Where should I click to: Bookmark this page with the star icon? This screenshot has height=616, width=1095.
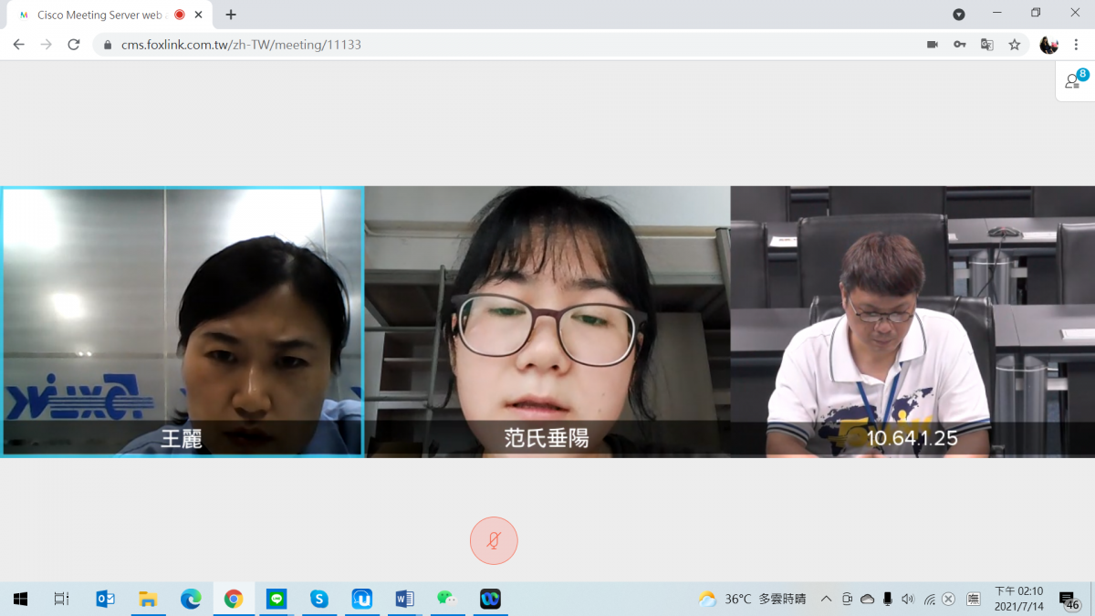(x=1014, y=45)
